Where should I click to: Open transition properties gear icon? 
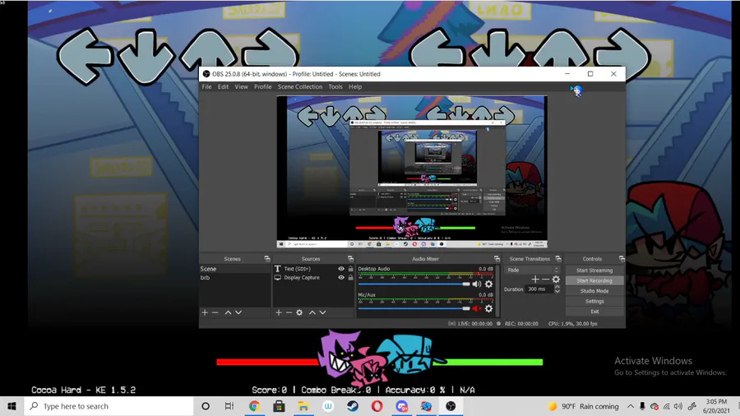coord(556,280)
